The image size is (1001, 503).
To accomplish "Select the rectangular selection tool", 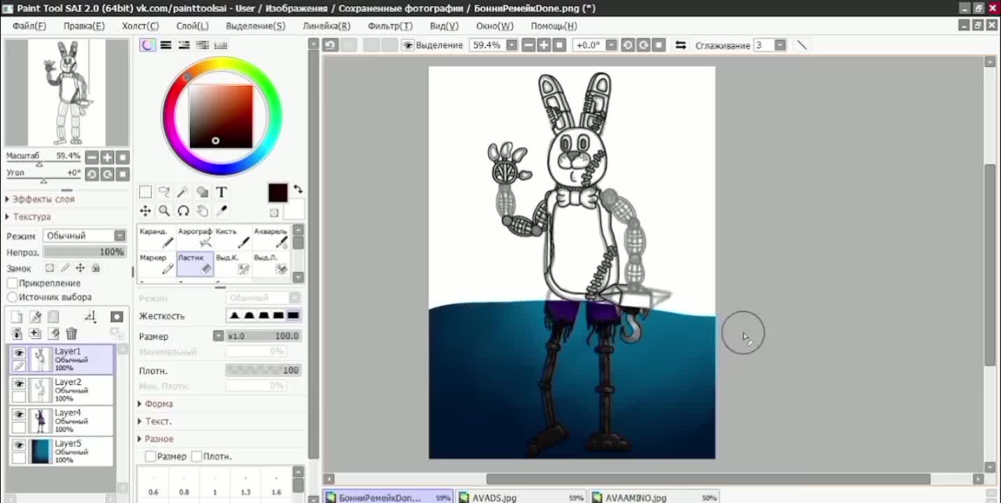I will point(145,192).
